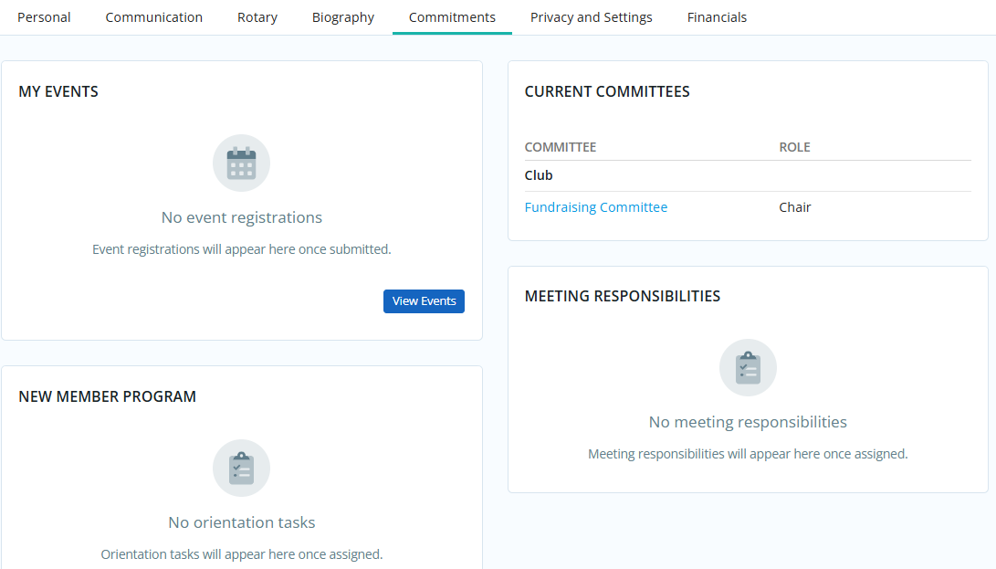Click the 'No event registrations' text
The image size is (996, 569).
click(x=241, y=217)
